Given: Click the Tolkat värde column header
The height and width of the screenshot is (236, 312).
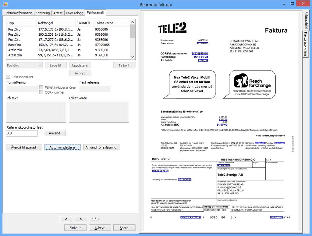Looking at the screenshot, I should click(x=109, y=23).
